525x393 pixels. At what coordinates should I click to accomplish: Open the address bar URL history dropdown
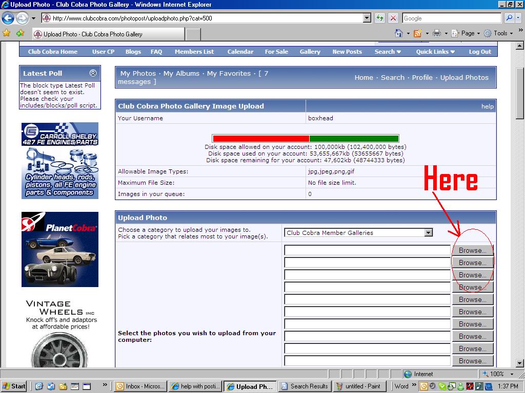tap(367, 18)
